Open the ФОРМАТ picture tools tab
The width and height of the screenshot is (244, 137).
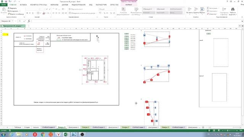[x=129, y=5]
